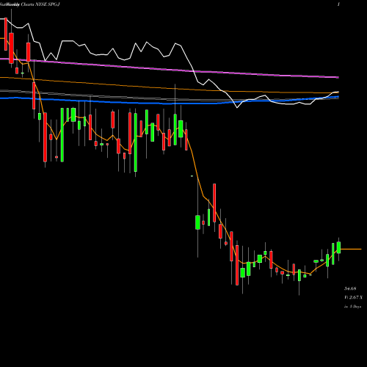Click the tall red candle at the top of the post-drop rebound
367x367 pixels.
click(214, 203)
